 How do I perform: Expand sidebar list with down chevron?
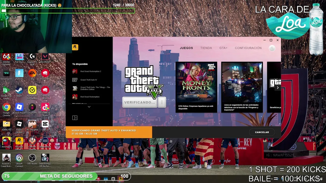coord(89,107)
